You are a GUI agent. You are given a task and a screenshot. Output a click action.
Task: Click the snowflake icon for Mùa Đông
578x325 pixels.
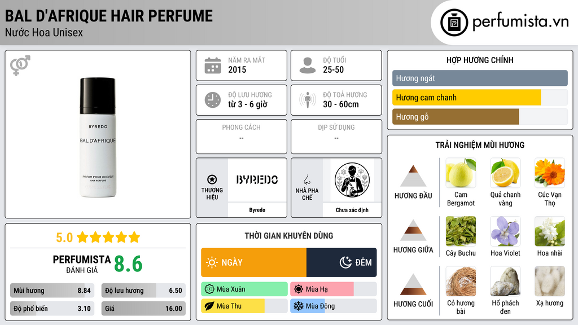299,306
